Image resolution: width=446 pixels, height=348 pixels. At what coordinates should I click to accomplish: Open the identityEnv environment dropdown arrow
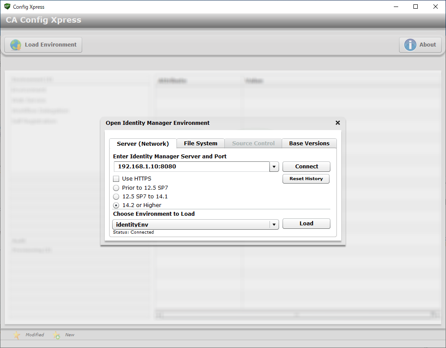point(274,224)
